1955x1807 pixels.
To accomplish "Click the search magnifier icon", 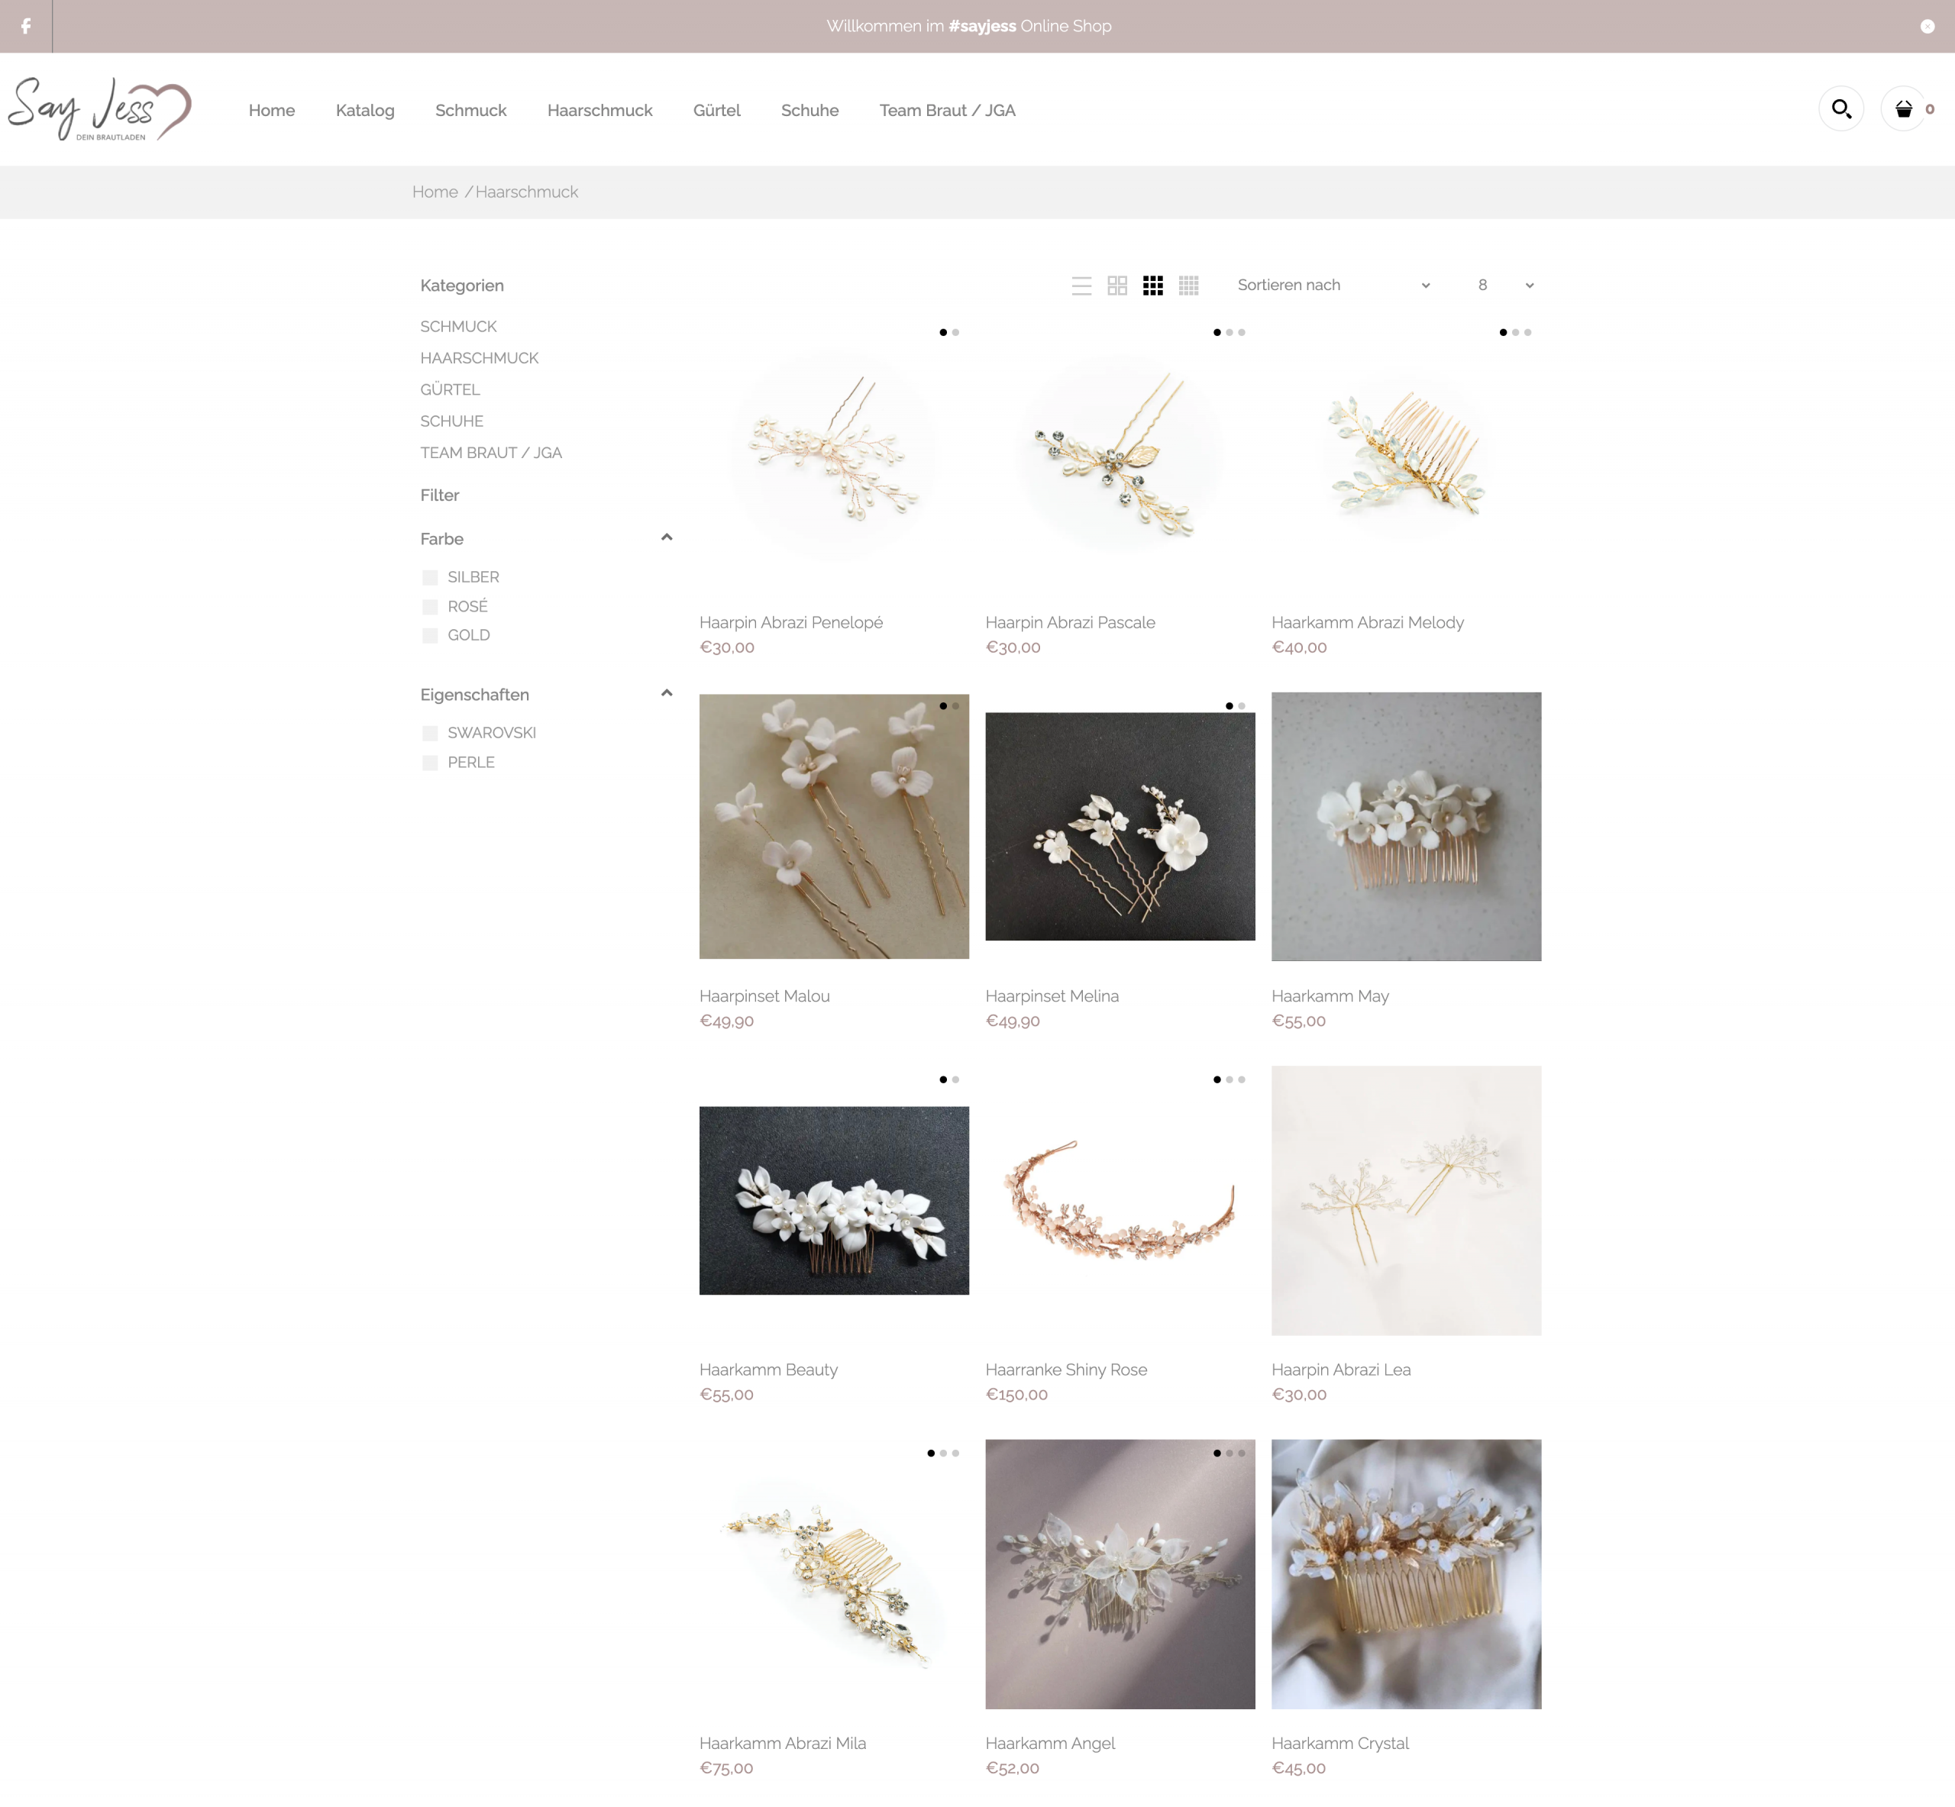I will (x=1840, y=108).
